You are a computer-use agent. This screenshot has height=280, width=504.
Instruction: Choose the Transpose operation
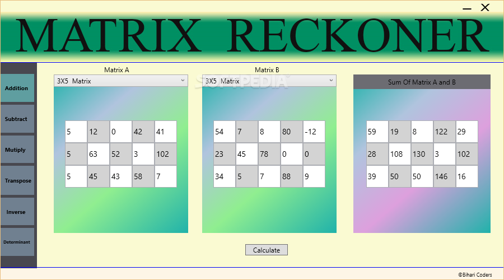(17, 180)
